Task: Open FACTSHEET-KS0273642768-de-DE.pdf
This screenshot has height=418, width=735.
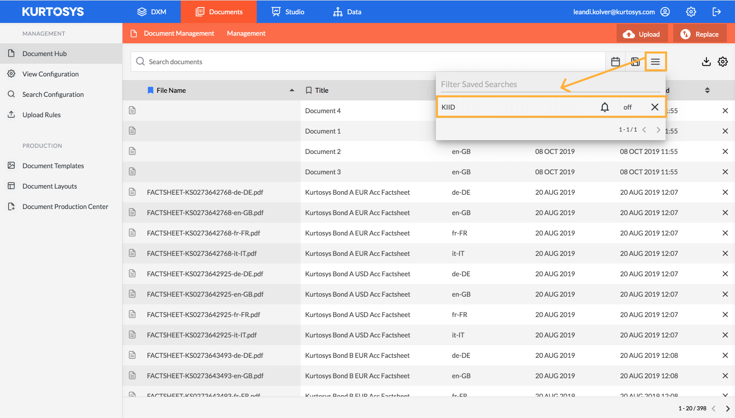Action: [x=205, y=192]
